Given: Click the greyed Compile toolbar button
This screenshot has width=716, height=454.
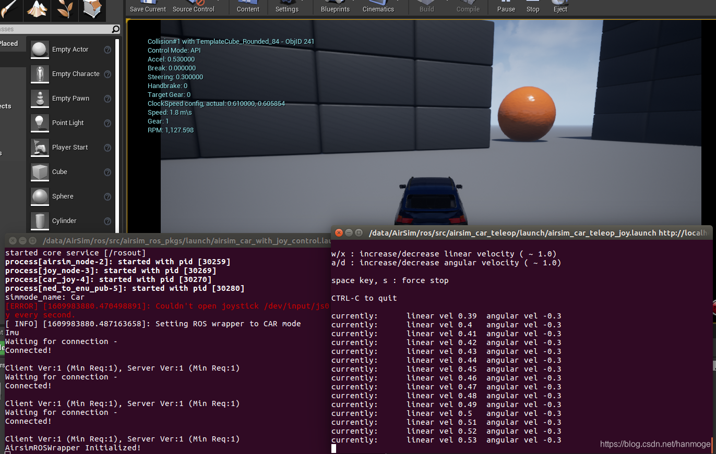Looking at the screenshot, I should 468,7.
